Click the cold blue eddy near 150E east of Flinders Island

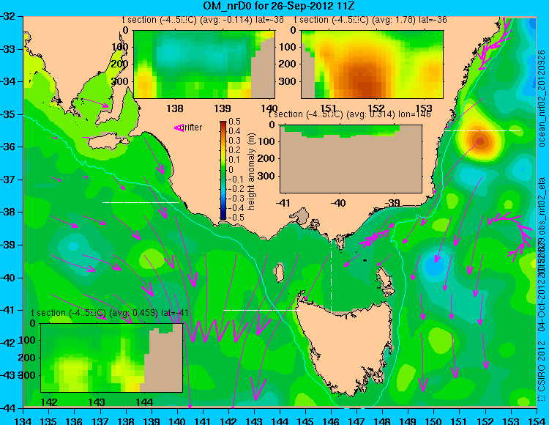click(434, 265)
